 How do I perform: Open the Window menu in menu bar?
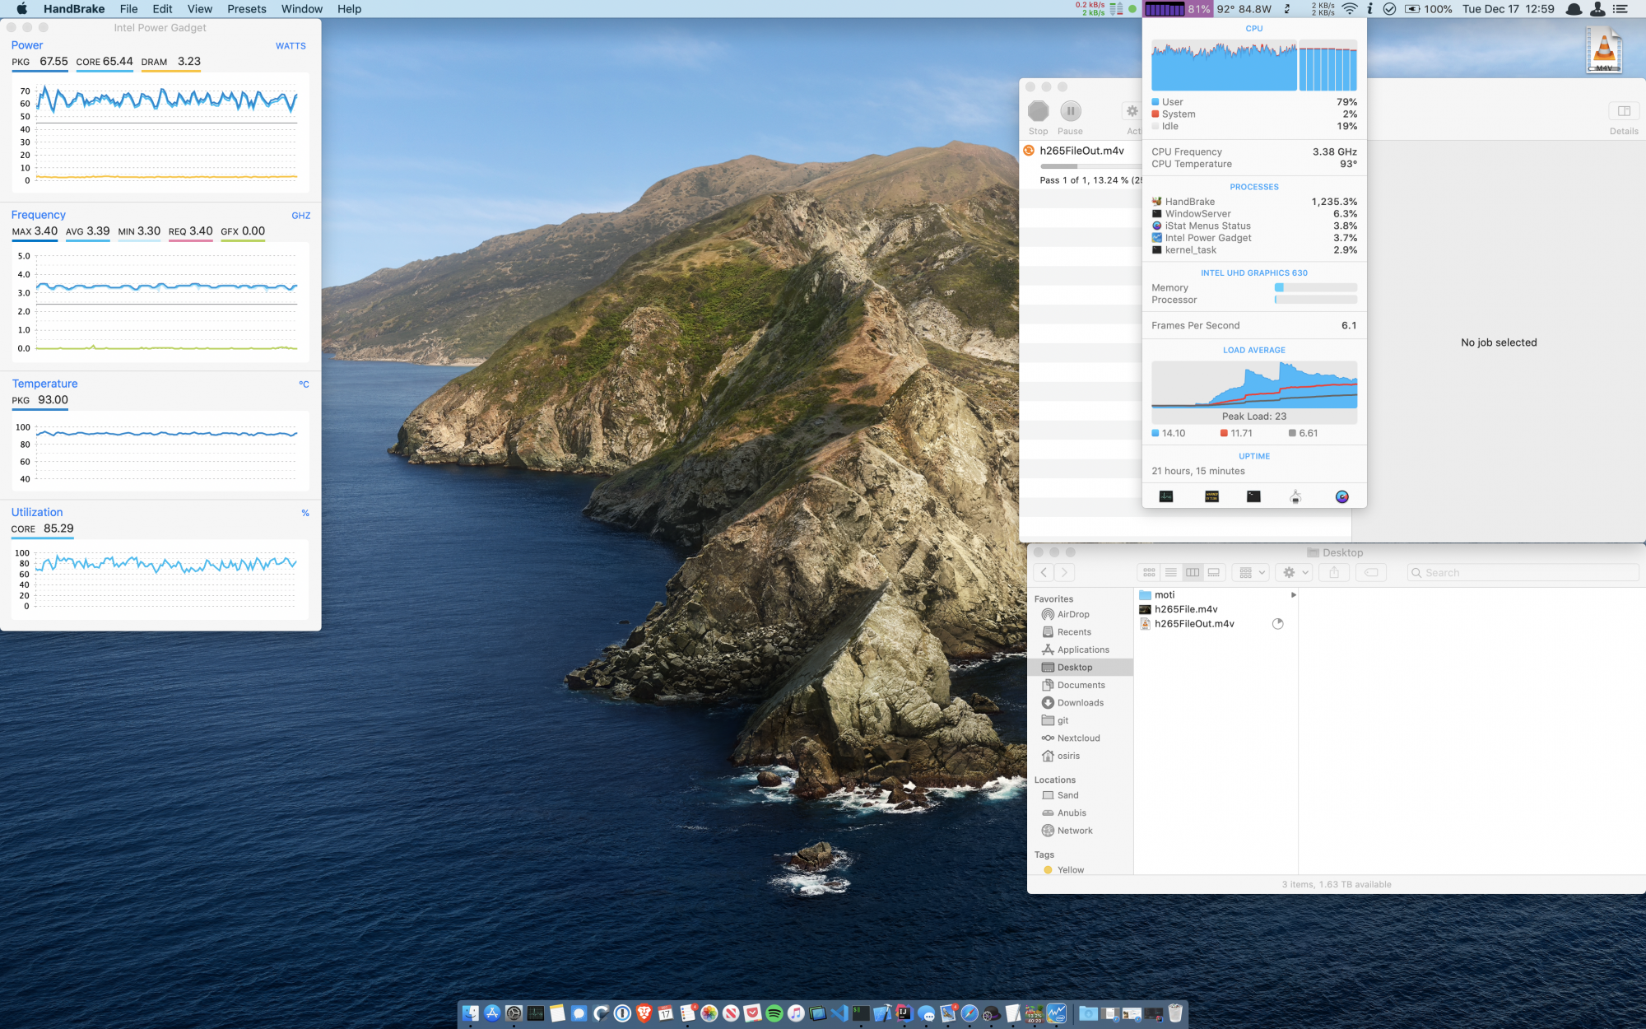coord(301,9)
